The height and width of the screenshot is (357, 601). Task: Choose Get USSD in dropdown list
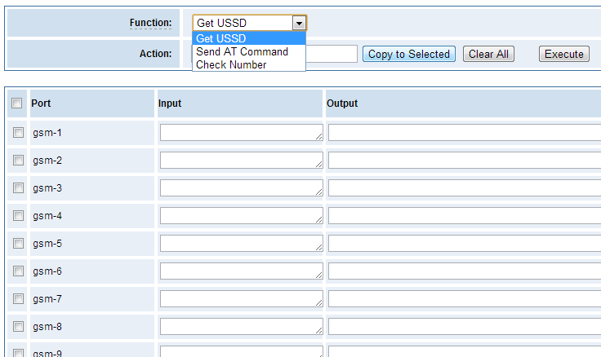point(249,38)
